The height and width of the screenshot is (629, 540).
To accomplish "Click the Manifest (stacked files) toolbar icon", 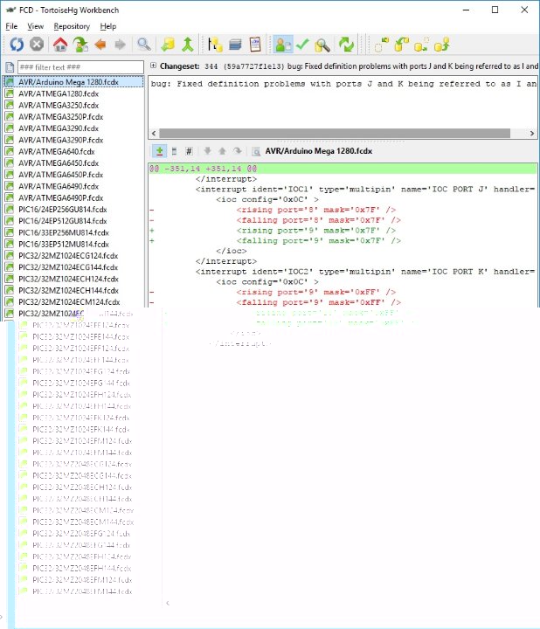I will (235, 45).
